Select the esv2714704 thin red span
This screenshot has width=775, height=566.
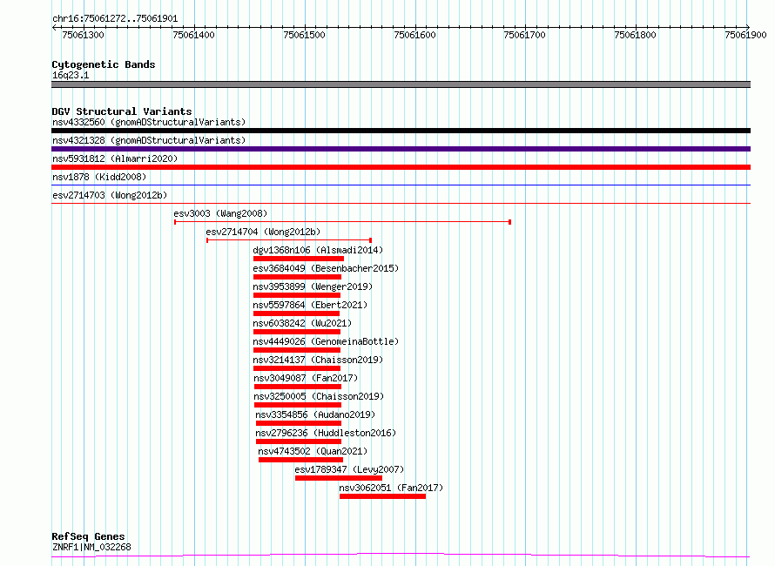click(x=289, y=240)
